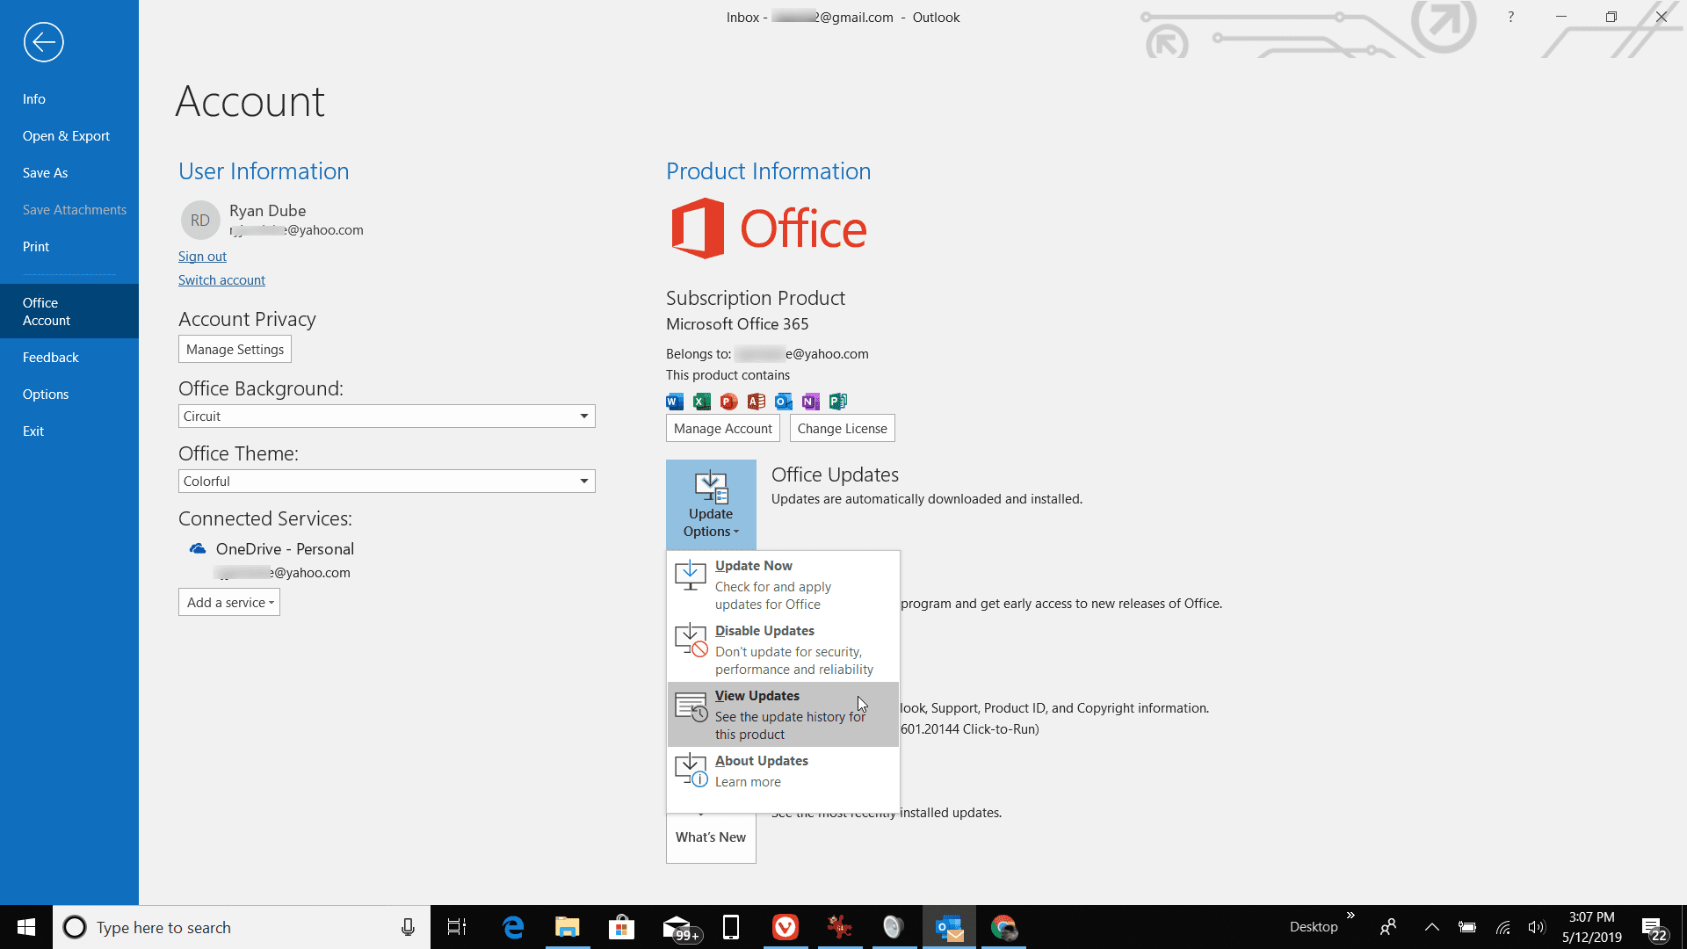
Task: Click the Manage Account button
Action: [722, 428]
